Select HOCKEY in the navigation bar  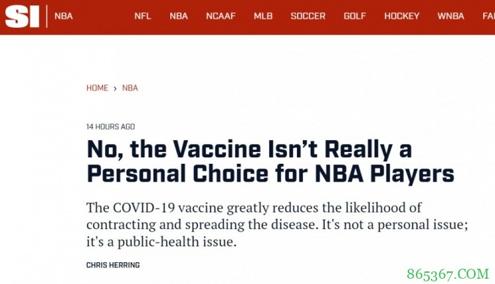pyautogui.click(x=401, y=16)
